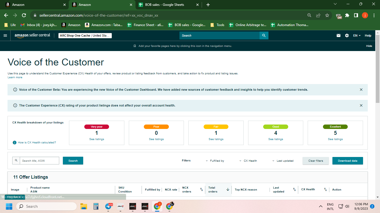Bookmark this page with the star icon
This screenshot has height=213, width=380.
click(x=327, y=15)
